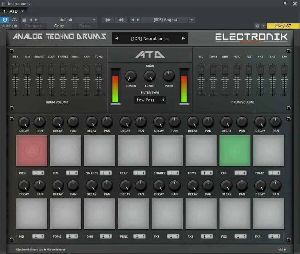Select previous program before [808] Amped

pyautogui.click(x=133, y=20)
